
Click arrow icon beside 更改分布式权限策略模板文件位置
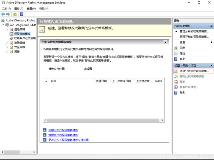45,140
